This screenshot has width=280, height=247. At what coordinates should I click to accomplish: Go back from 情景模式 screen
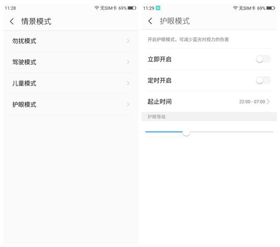coord(12,21)
